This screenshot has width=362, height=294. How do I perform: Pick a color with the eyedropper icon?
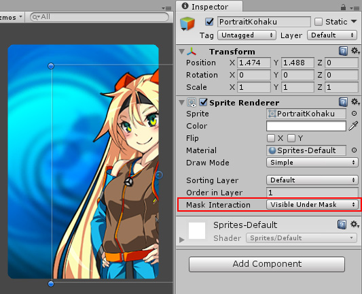(x=353, y=126)
